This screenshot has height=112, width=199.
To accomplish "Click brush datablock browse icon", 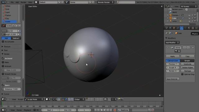I will (3, 26).
